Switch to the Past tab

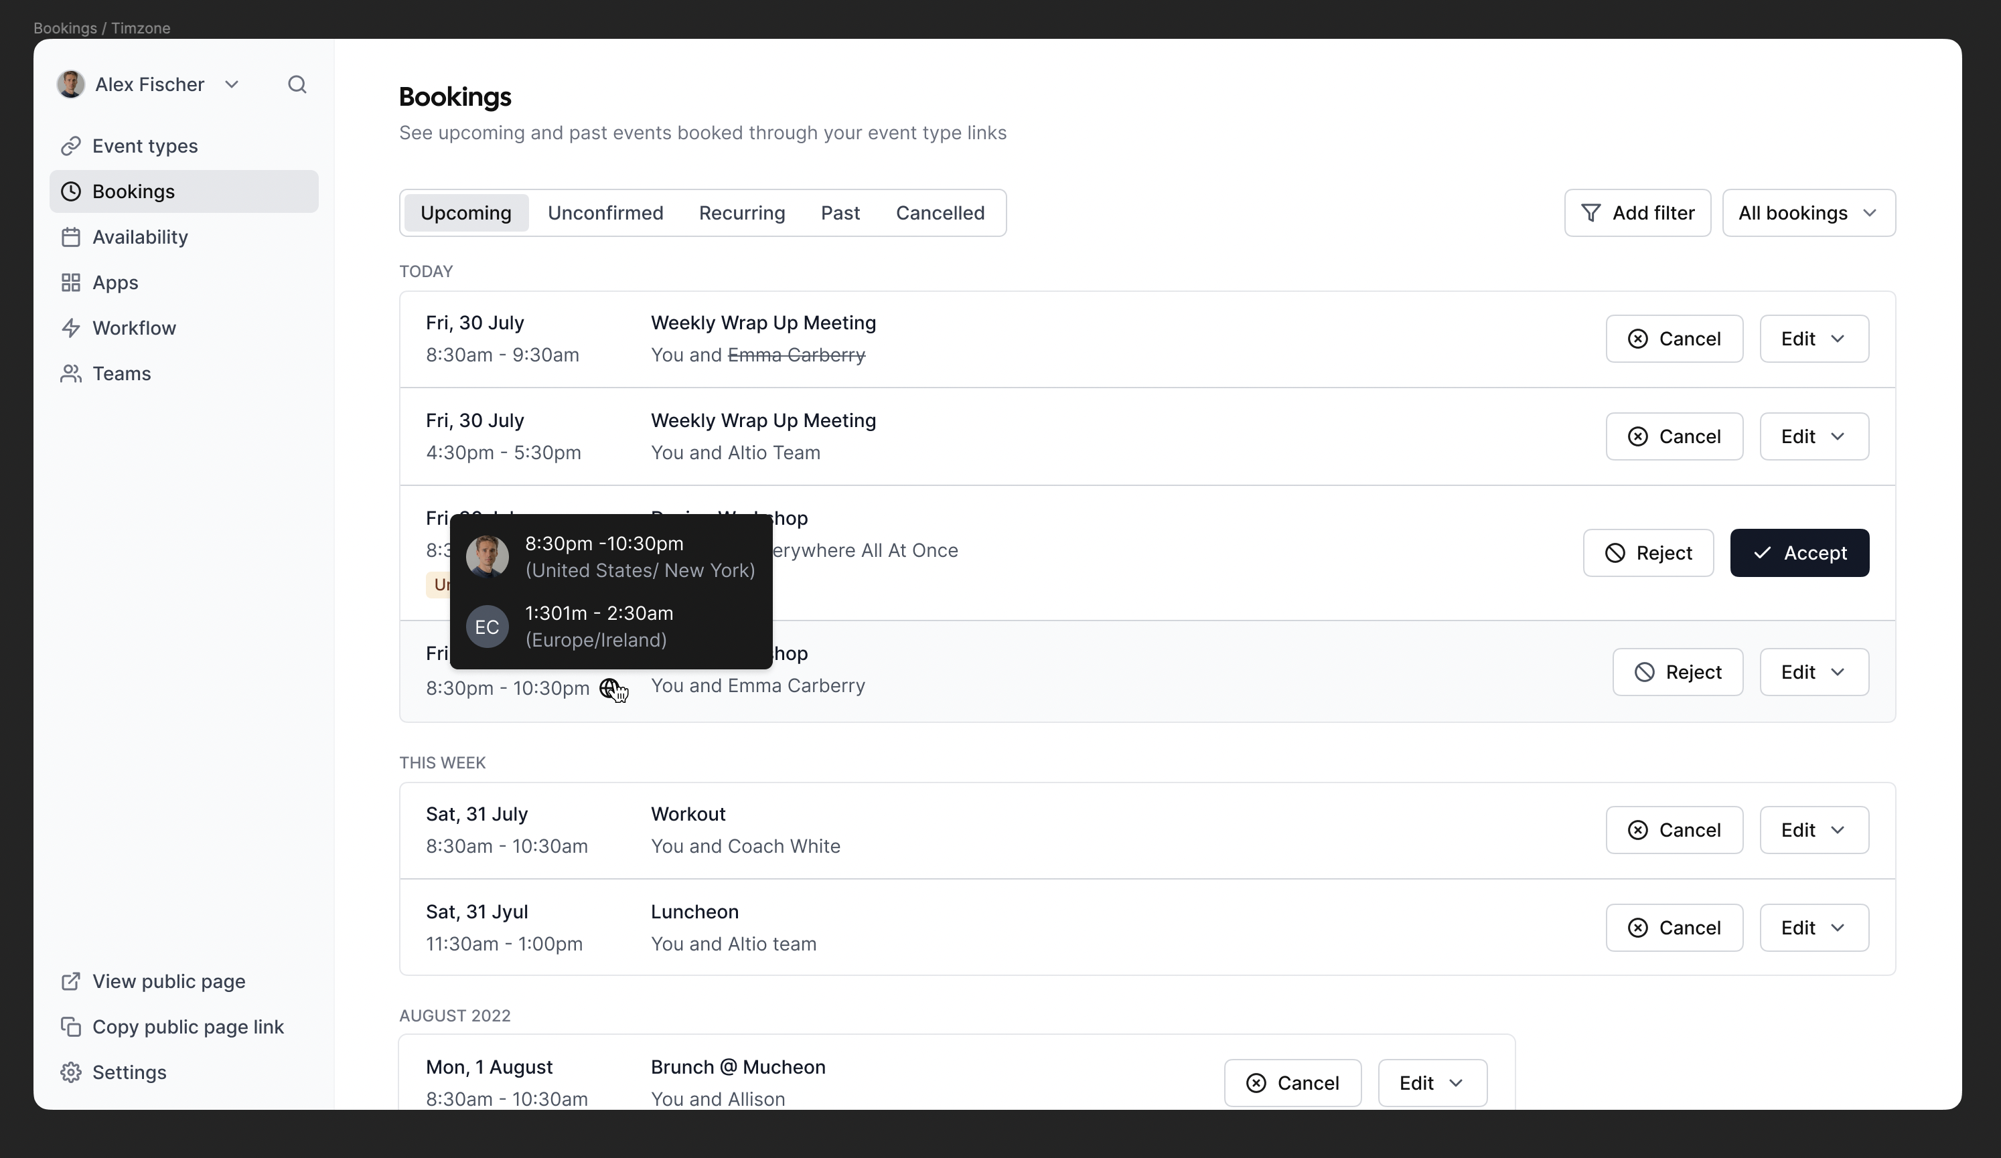click(841, 213)
